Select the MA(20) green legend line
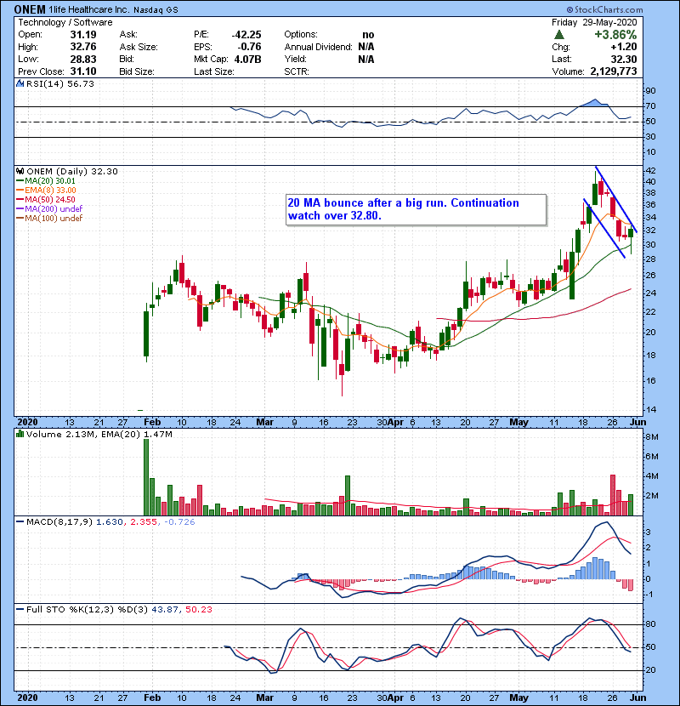This screenshot has width=680, height=706. pos(20,181)
